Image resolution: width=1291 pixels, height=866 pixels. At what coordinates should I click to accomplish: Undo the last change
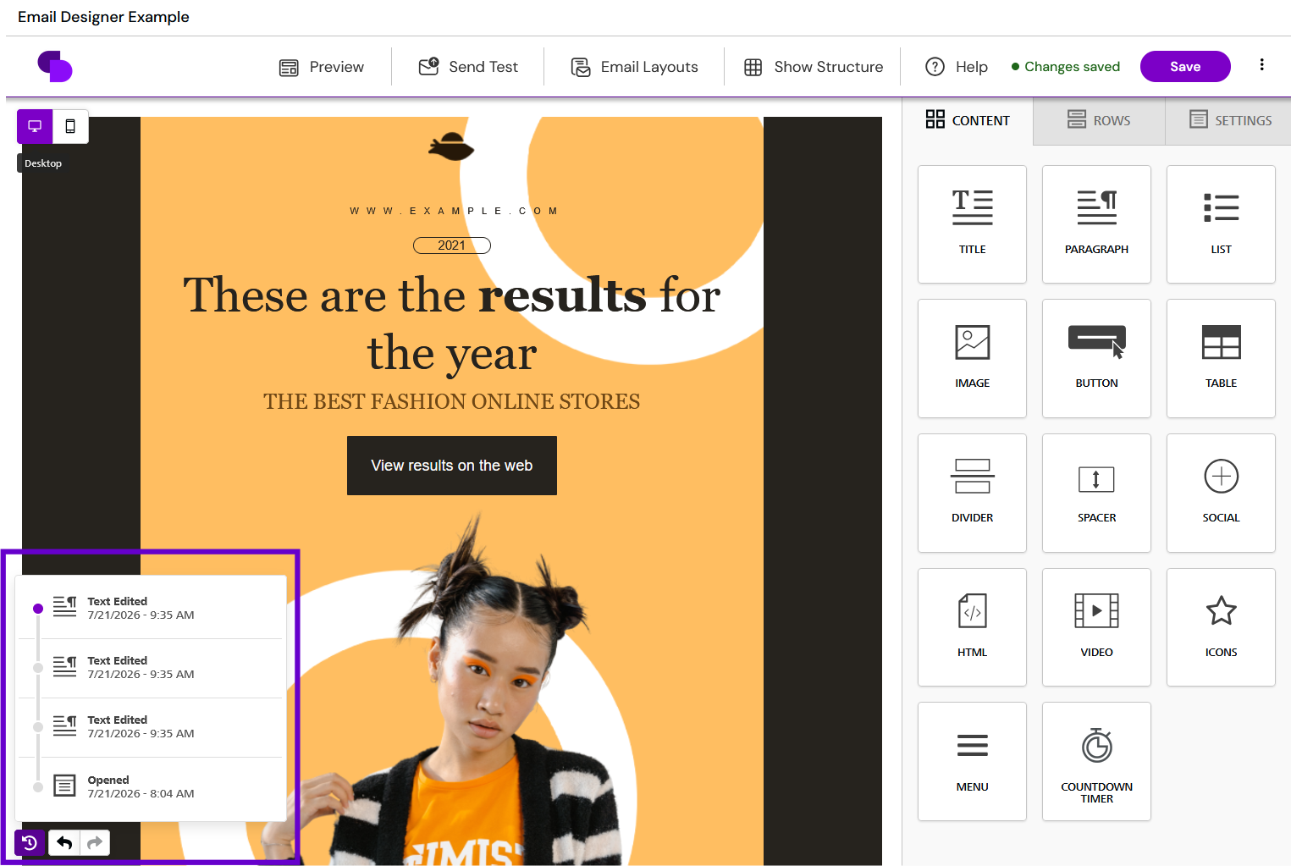pyautogui.click(x=64, y=842)
